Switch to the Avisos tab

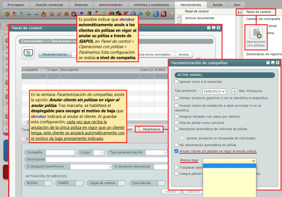point(184,55)
